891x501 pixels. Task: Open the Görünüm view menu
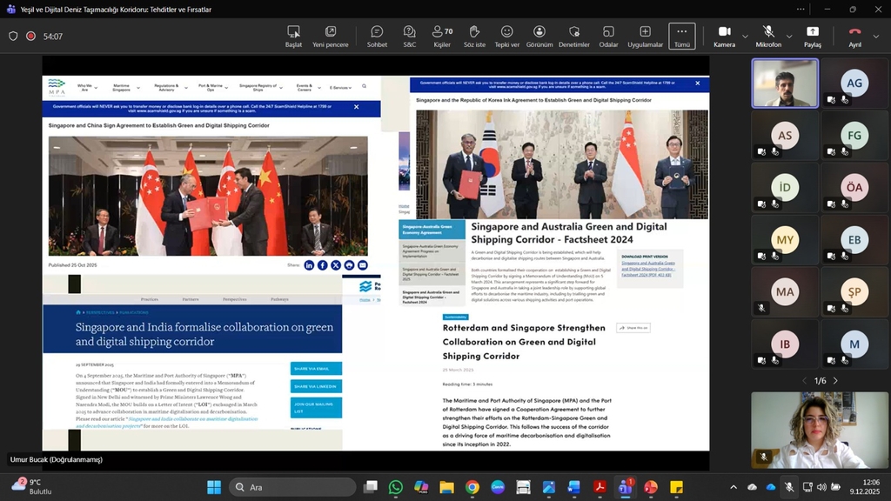539,36
